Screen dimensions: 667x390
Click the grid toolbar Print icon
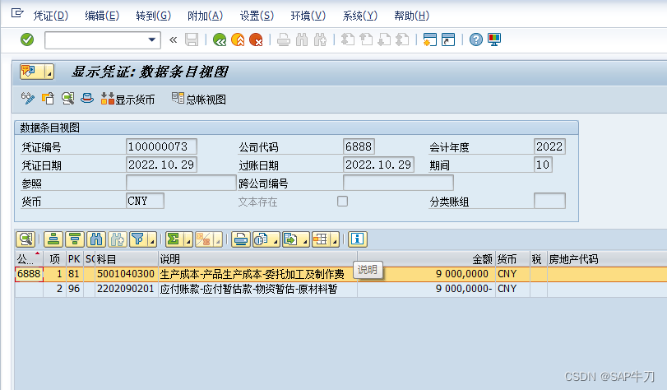pyautogui.click(x=241, y=239)
